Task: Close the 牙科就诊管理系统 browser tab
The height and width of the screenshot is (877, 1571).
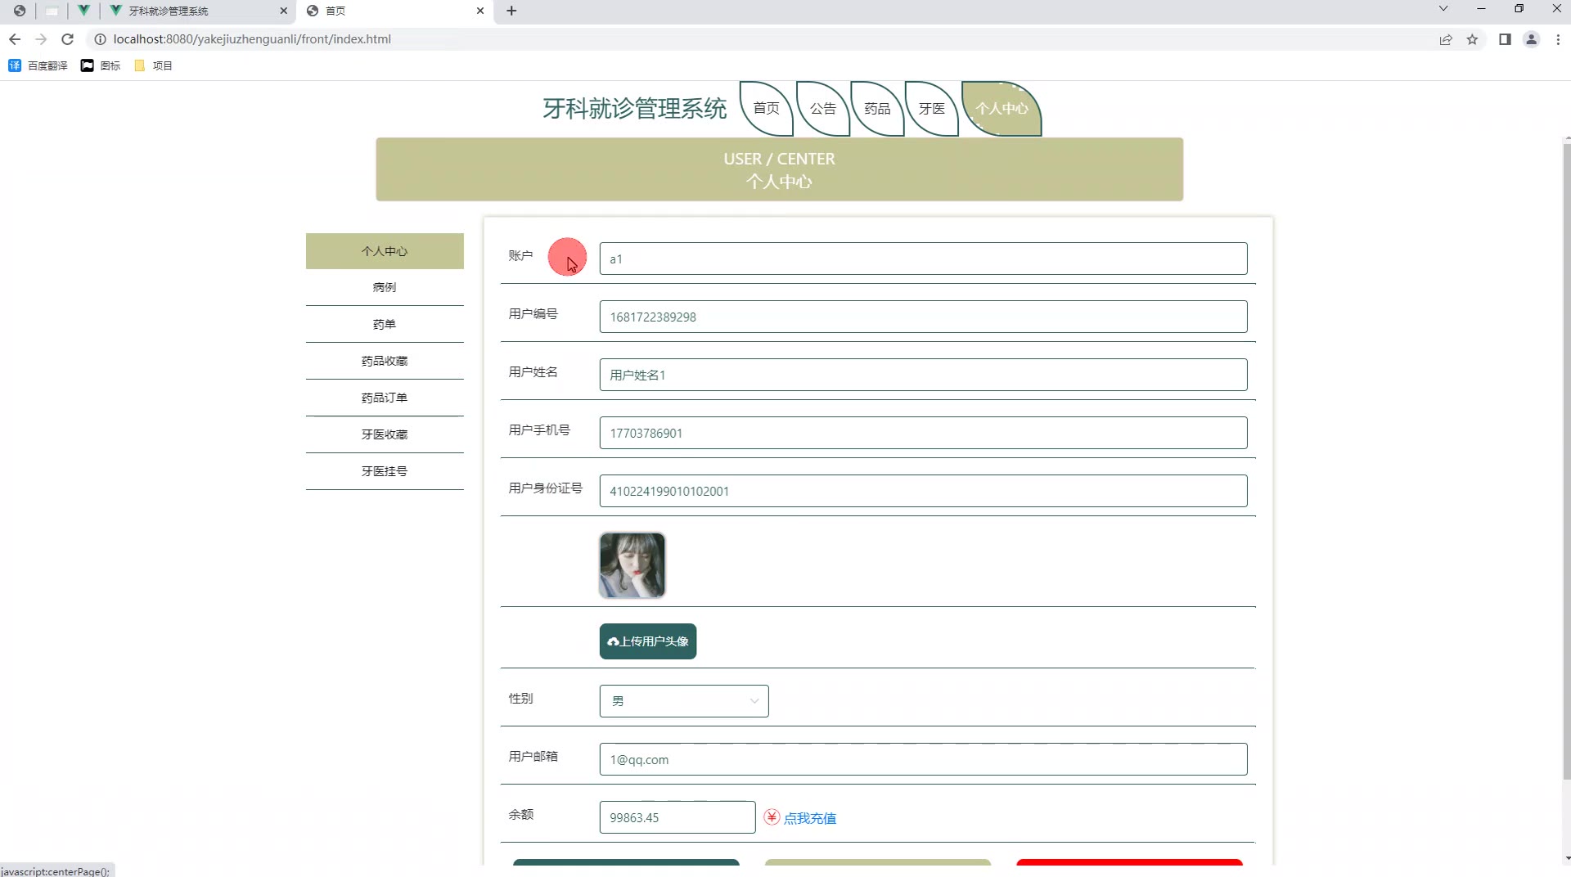Action: 284,11
